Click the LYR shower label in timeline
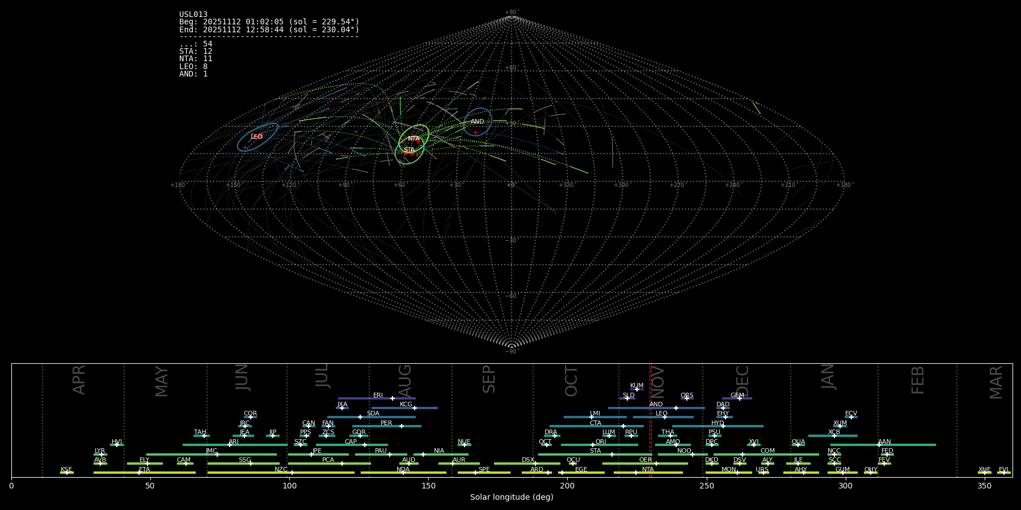The image size is (1021, 510). (x=100, y=451)
